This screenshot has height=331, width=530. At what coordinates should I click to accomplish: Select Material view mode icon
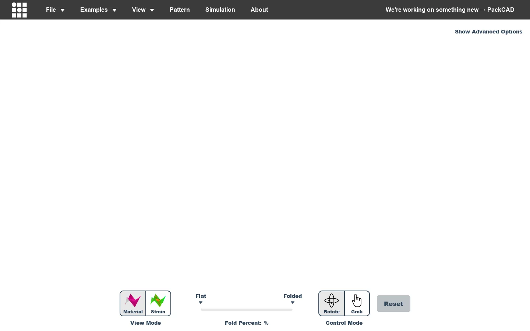pyautogui.click(x=133, y=303)
